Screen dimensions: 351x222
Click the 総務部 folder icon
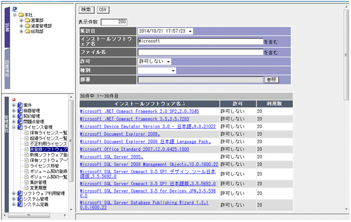(27, 31)
